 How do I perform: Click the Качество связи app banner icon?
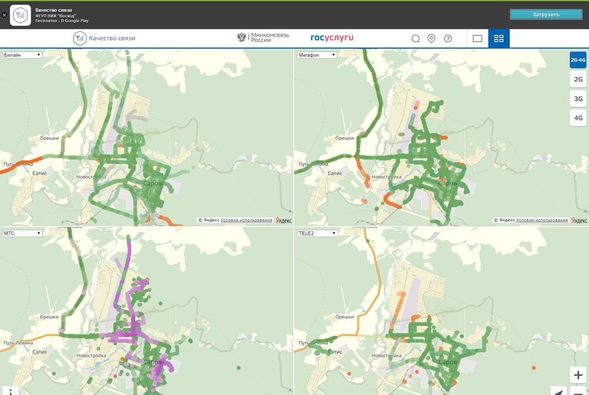[x=21, y=15]
